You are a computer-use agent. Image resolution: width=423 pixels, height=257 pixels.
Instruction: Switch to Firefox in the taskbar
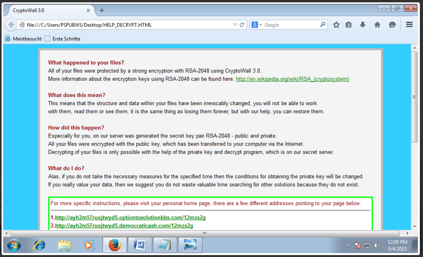115,245
